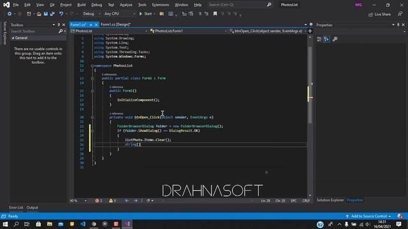Toggle auto hide pin on Toolbox panel
Viewport: 408px width, 229px height.
pos(59,25)
